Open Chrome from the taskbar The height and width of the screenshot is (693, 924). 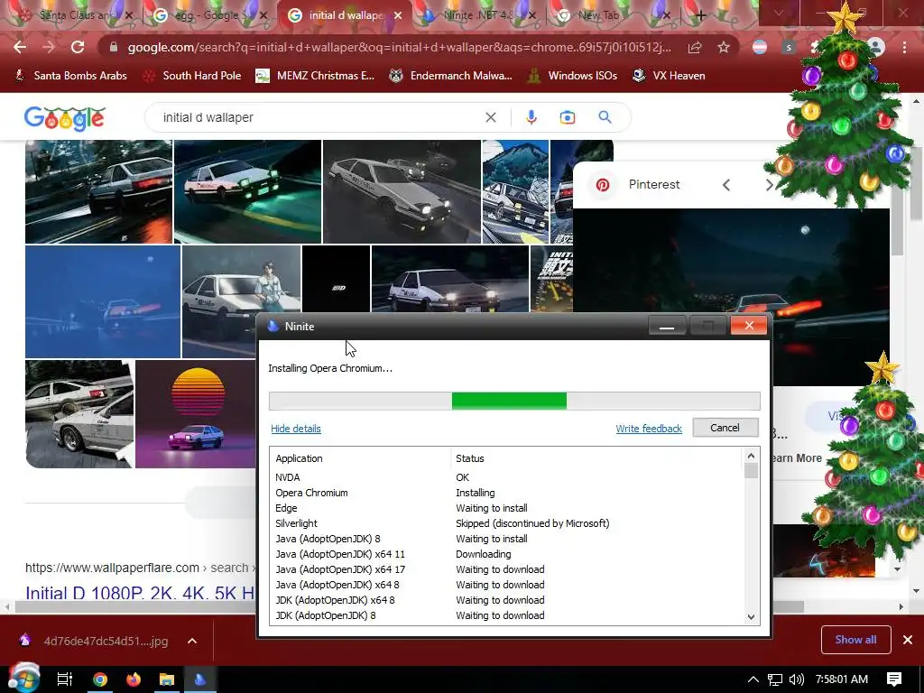(99, 679)
